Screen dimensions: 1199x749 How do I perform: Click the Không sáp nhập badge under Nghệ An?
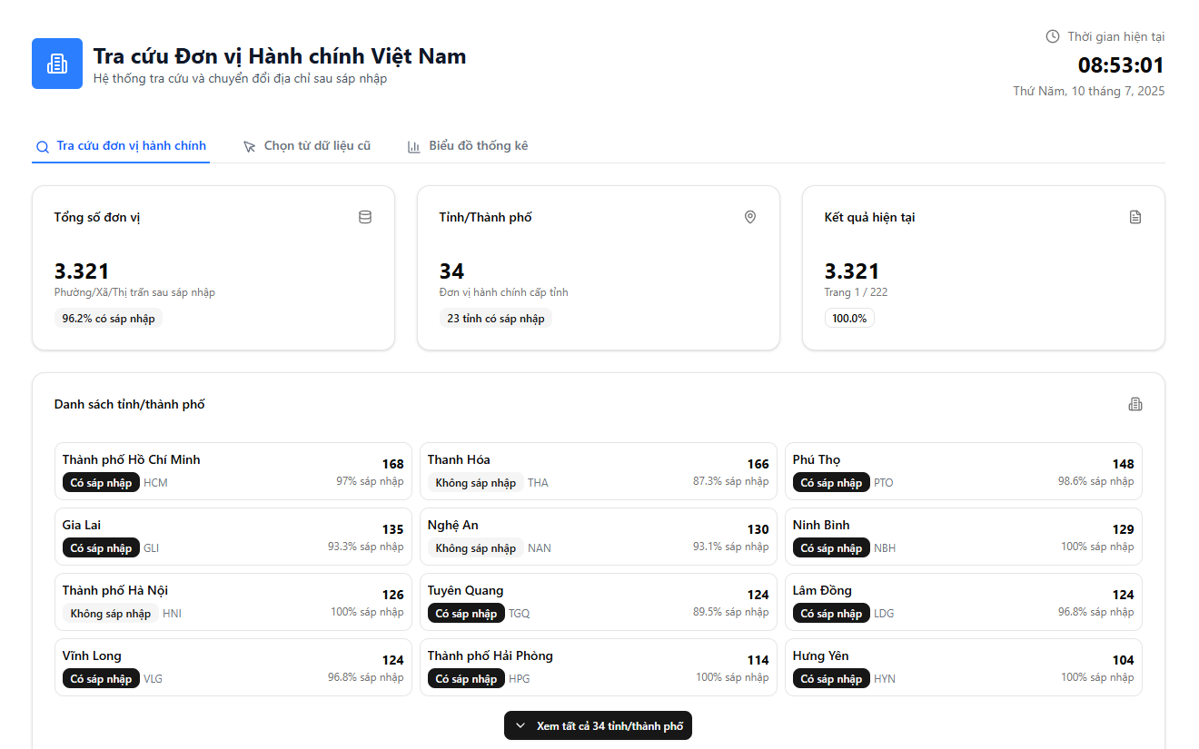coord(475,548)
